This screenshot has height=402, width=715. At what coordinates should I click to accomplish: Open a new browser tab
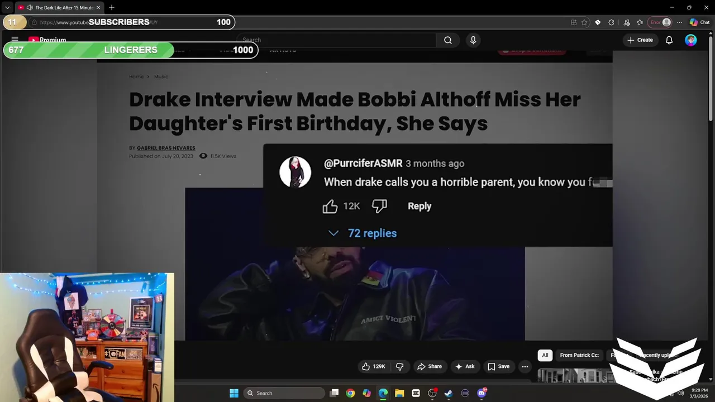[112, 7]
